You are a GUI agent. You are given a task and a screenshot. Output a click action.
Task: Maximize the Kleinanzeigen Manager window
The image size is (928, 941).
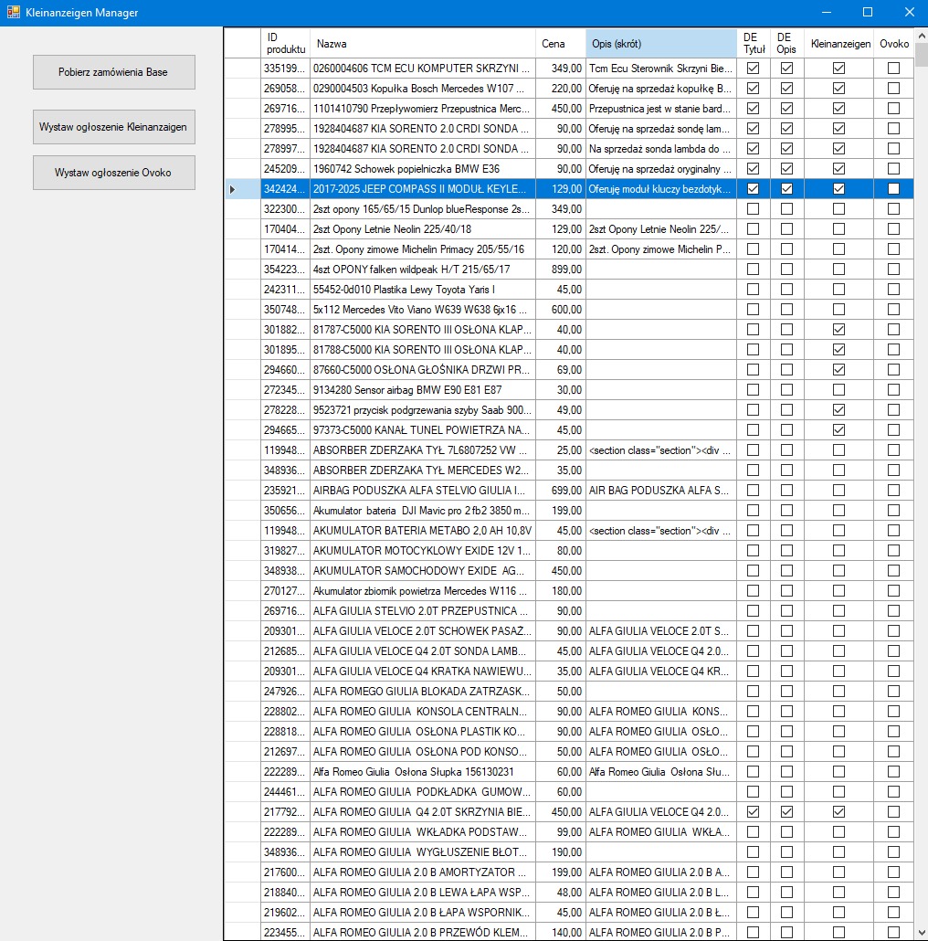click(x=868, y=12)
